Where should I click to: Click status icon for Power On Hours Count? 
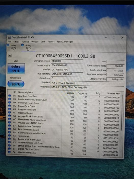(10, 102)
